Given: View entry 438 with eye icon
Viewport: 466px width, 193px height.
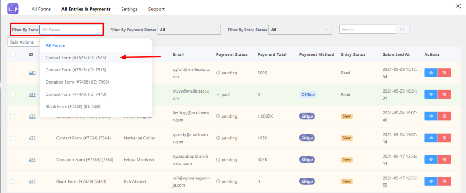Looking at the screenshot, I should [x=431, y=116].
